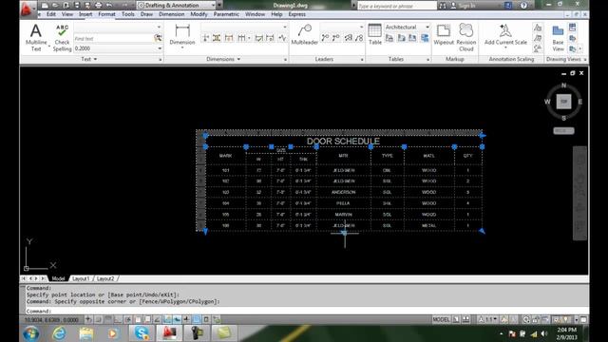The image size is (608, 342).
Task: Choose the large Dimension tool
Action: point(182,35)
